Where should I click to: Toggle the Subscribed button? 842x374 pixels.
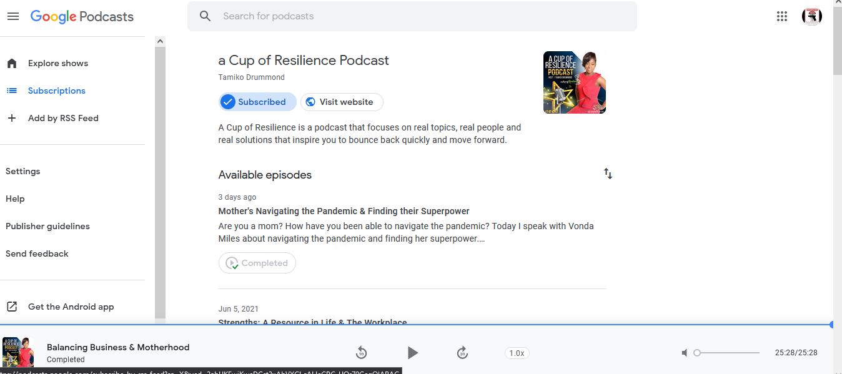[x=257, y=102]
